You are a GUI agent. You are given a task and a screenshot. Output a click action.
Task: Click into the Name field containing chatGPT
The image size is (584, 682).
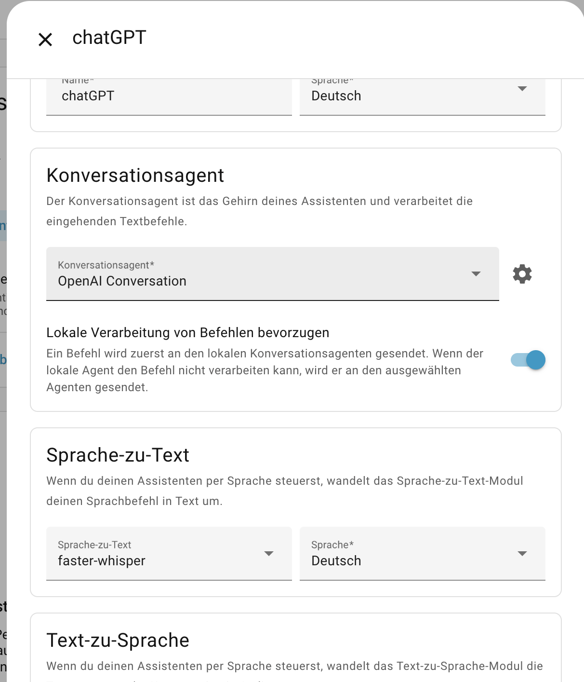(x=169, y=96)
